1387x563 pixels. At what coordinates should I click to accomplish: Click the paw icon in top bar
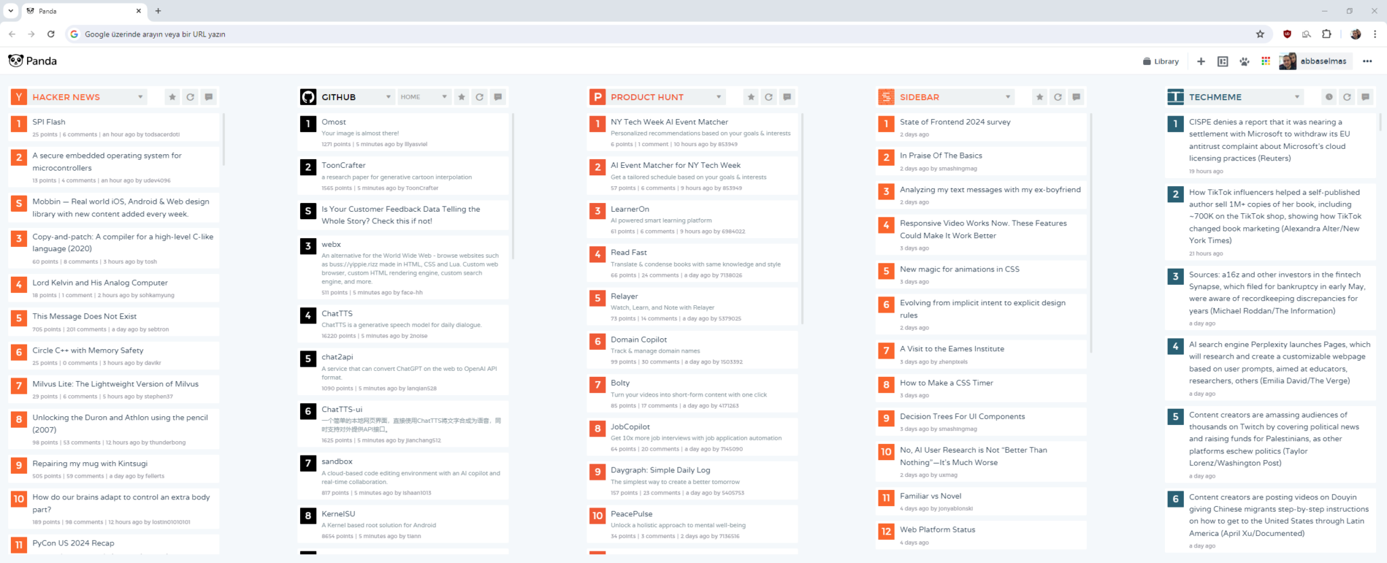(1244, 62)
